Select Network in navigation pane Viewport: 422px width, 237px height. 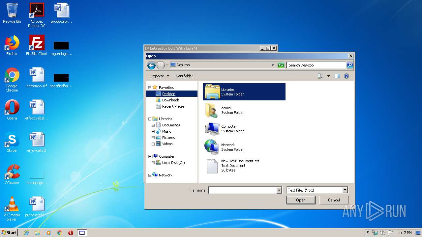(166, 175)
